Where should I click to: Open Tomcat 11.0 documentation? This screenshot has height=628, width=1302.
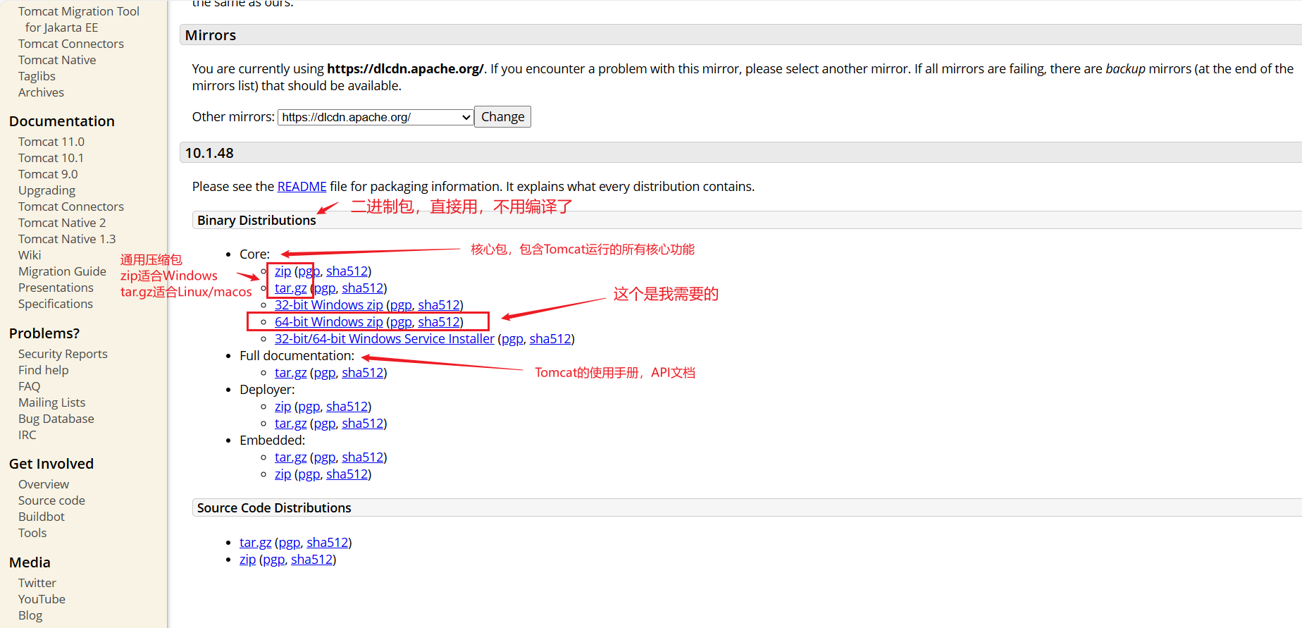[51, 142]
